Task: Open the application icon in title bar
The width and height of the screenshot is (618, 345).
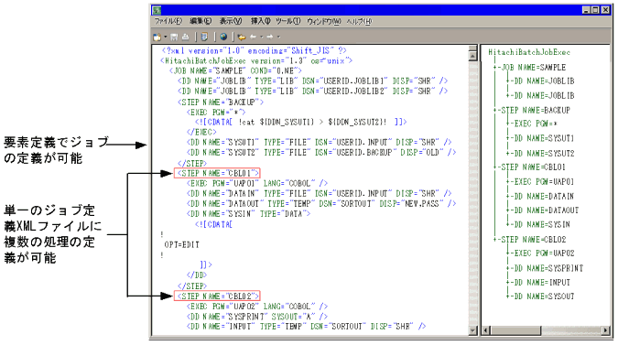Action: click(157, 10)
